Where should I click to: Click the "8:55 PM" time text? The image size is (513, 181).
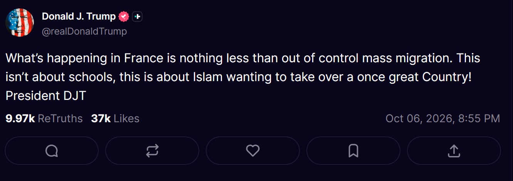[479, 118]
